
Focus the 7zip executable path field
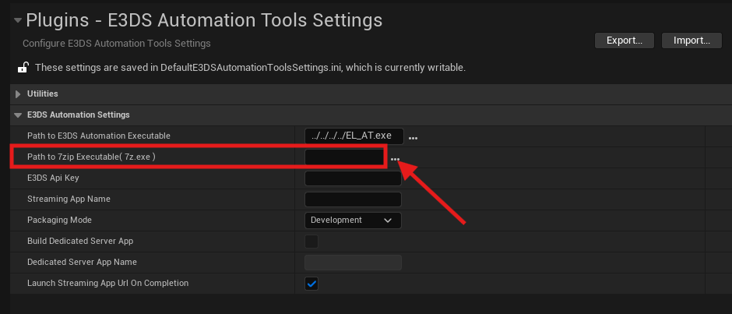345,157
